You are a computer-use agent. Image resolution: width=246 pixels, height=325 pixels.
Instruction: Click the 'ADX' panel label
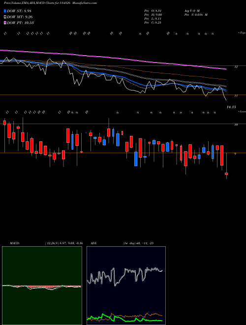[x=94, y=243]
